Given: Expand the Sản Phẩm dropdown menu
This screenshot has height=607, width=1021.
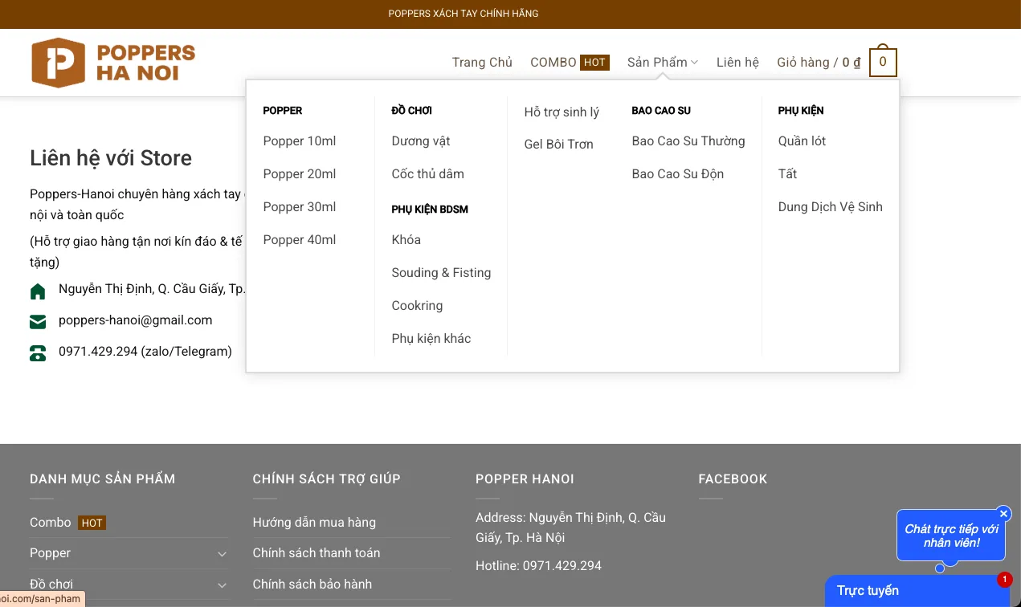Looking at the screenshot, I should 663,62.
